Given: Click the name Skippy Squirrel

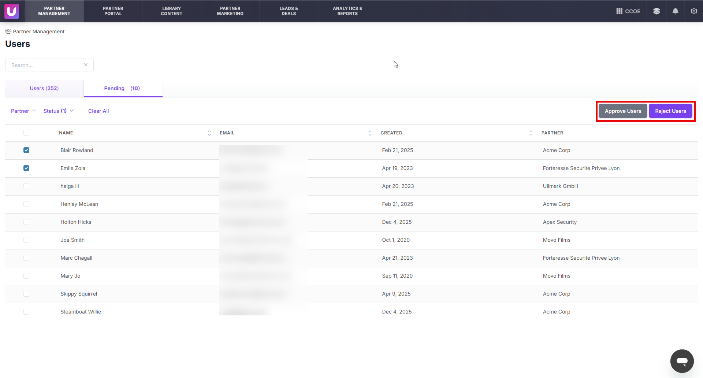Looking at the screenshot, I should (x=79, y=294).
